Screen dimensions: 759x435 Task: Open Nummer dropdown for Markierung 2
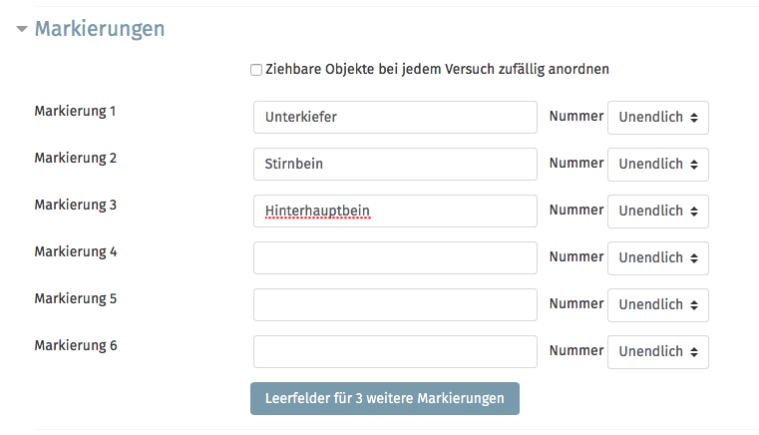coord(658,165)
